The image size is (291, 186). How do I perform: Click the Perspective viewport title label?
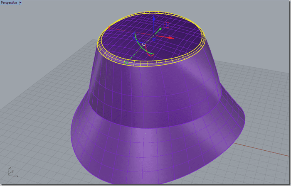click(9, 2)
